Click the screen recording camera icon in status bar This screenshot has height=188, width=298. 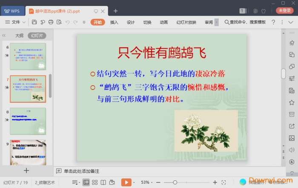click(112, 182)
